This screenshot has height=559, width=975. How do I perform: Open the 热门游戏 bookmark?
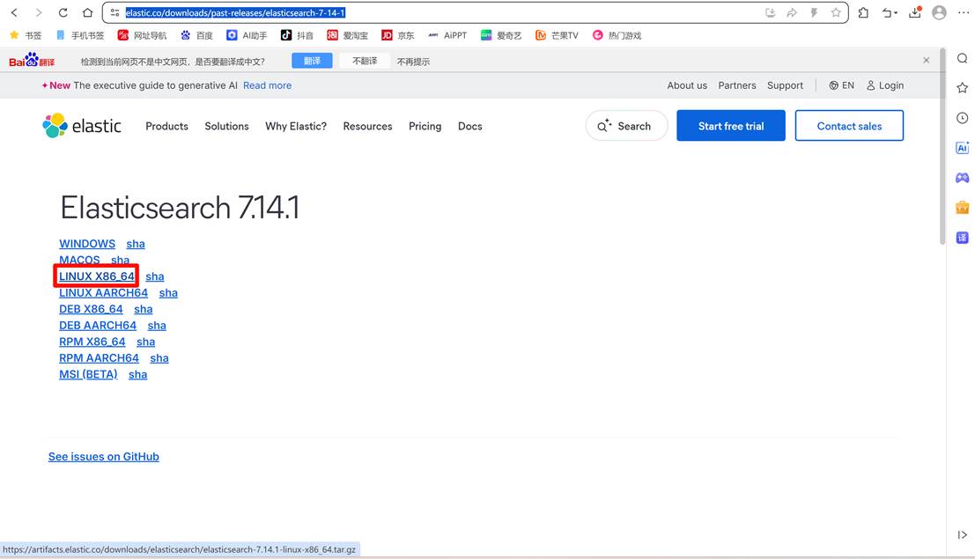click(x=617, y=35)
